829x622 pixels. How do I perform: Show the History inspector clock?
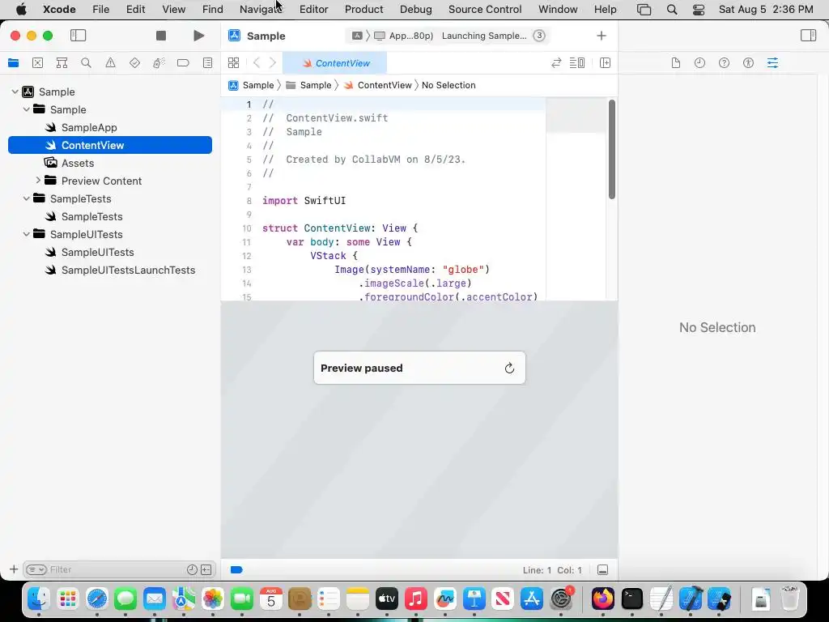700,63
